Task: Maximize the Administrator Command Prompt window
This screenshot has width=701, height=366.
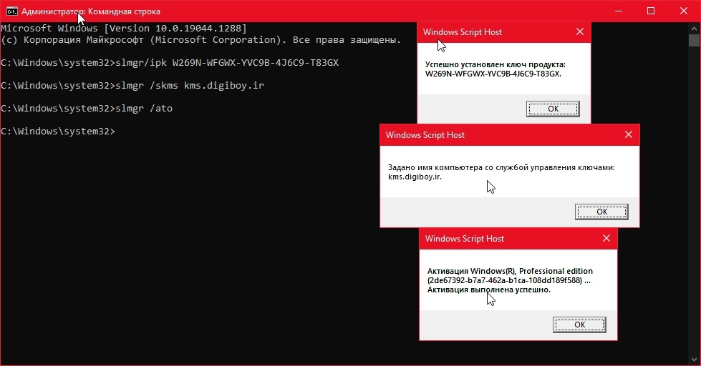Action: tap(651, 11)
